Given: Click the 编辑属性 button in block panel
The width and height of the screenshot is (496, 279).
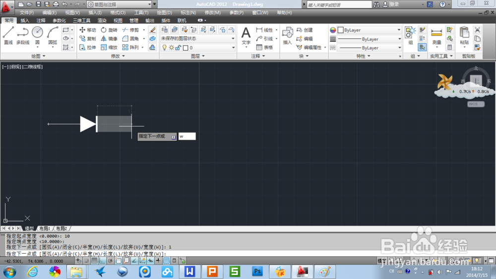Looking at the screenshot, I should coord(310,48).
